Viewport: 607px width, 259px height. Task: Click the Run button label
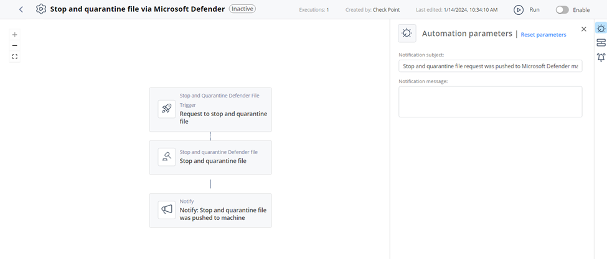534,10
